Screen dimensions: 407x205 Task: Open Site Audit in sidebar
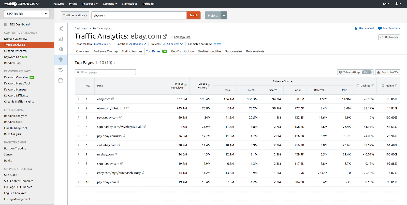point(10,175)
